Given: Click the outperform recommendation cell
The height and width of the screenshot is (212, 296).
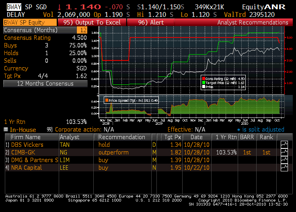Looking at the screenshot, I should point(113,152).
